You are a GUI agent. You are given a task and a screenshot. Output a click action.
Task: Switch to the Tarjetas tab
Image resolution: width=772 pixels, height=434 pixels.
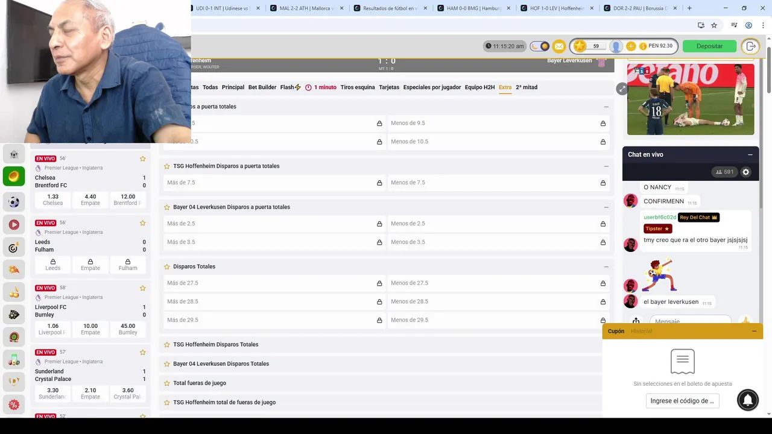click(x=389, y=87)
